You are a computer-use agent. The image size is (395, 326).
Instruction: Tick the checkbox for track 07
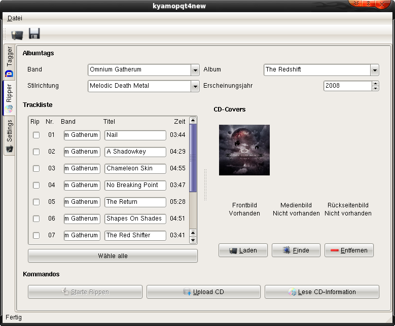[x=36, y=235]
